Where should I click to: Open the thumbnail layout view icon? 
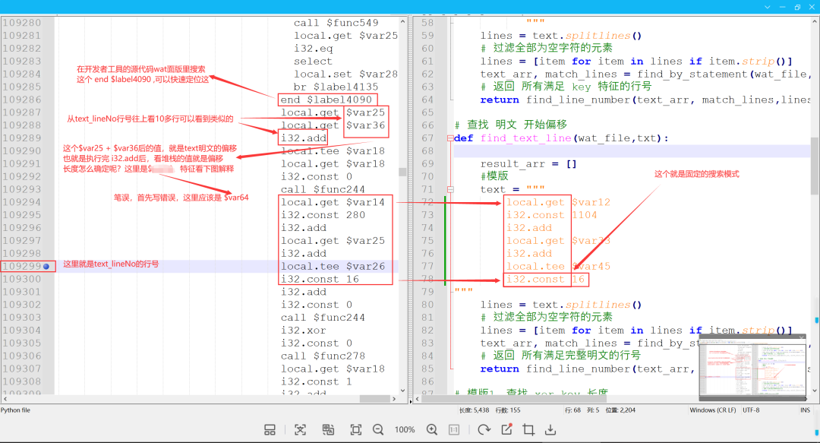[270, 430]
